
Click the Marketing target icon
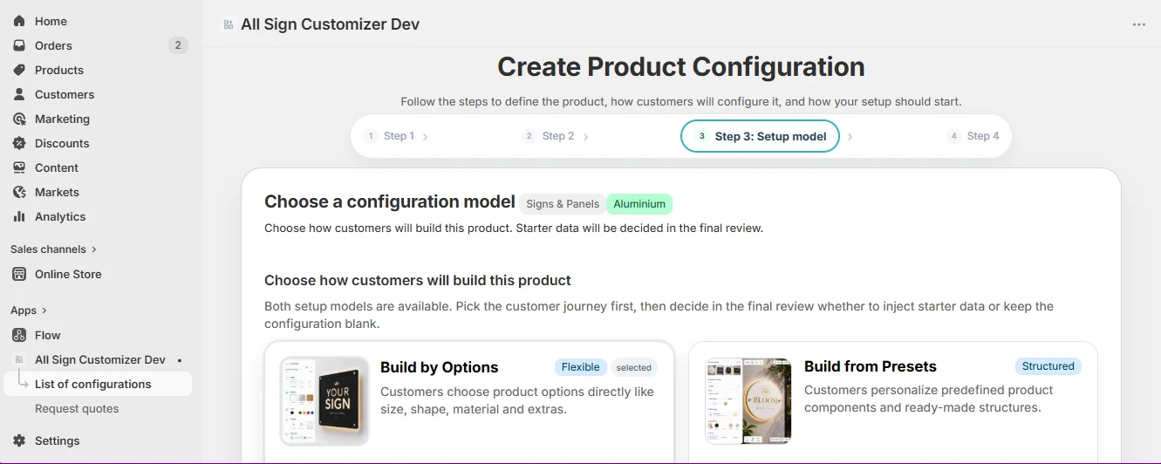[19, 119]
